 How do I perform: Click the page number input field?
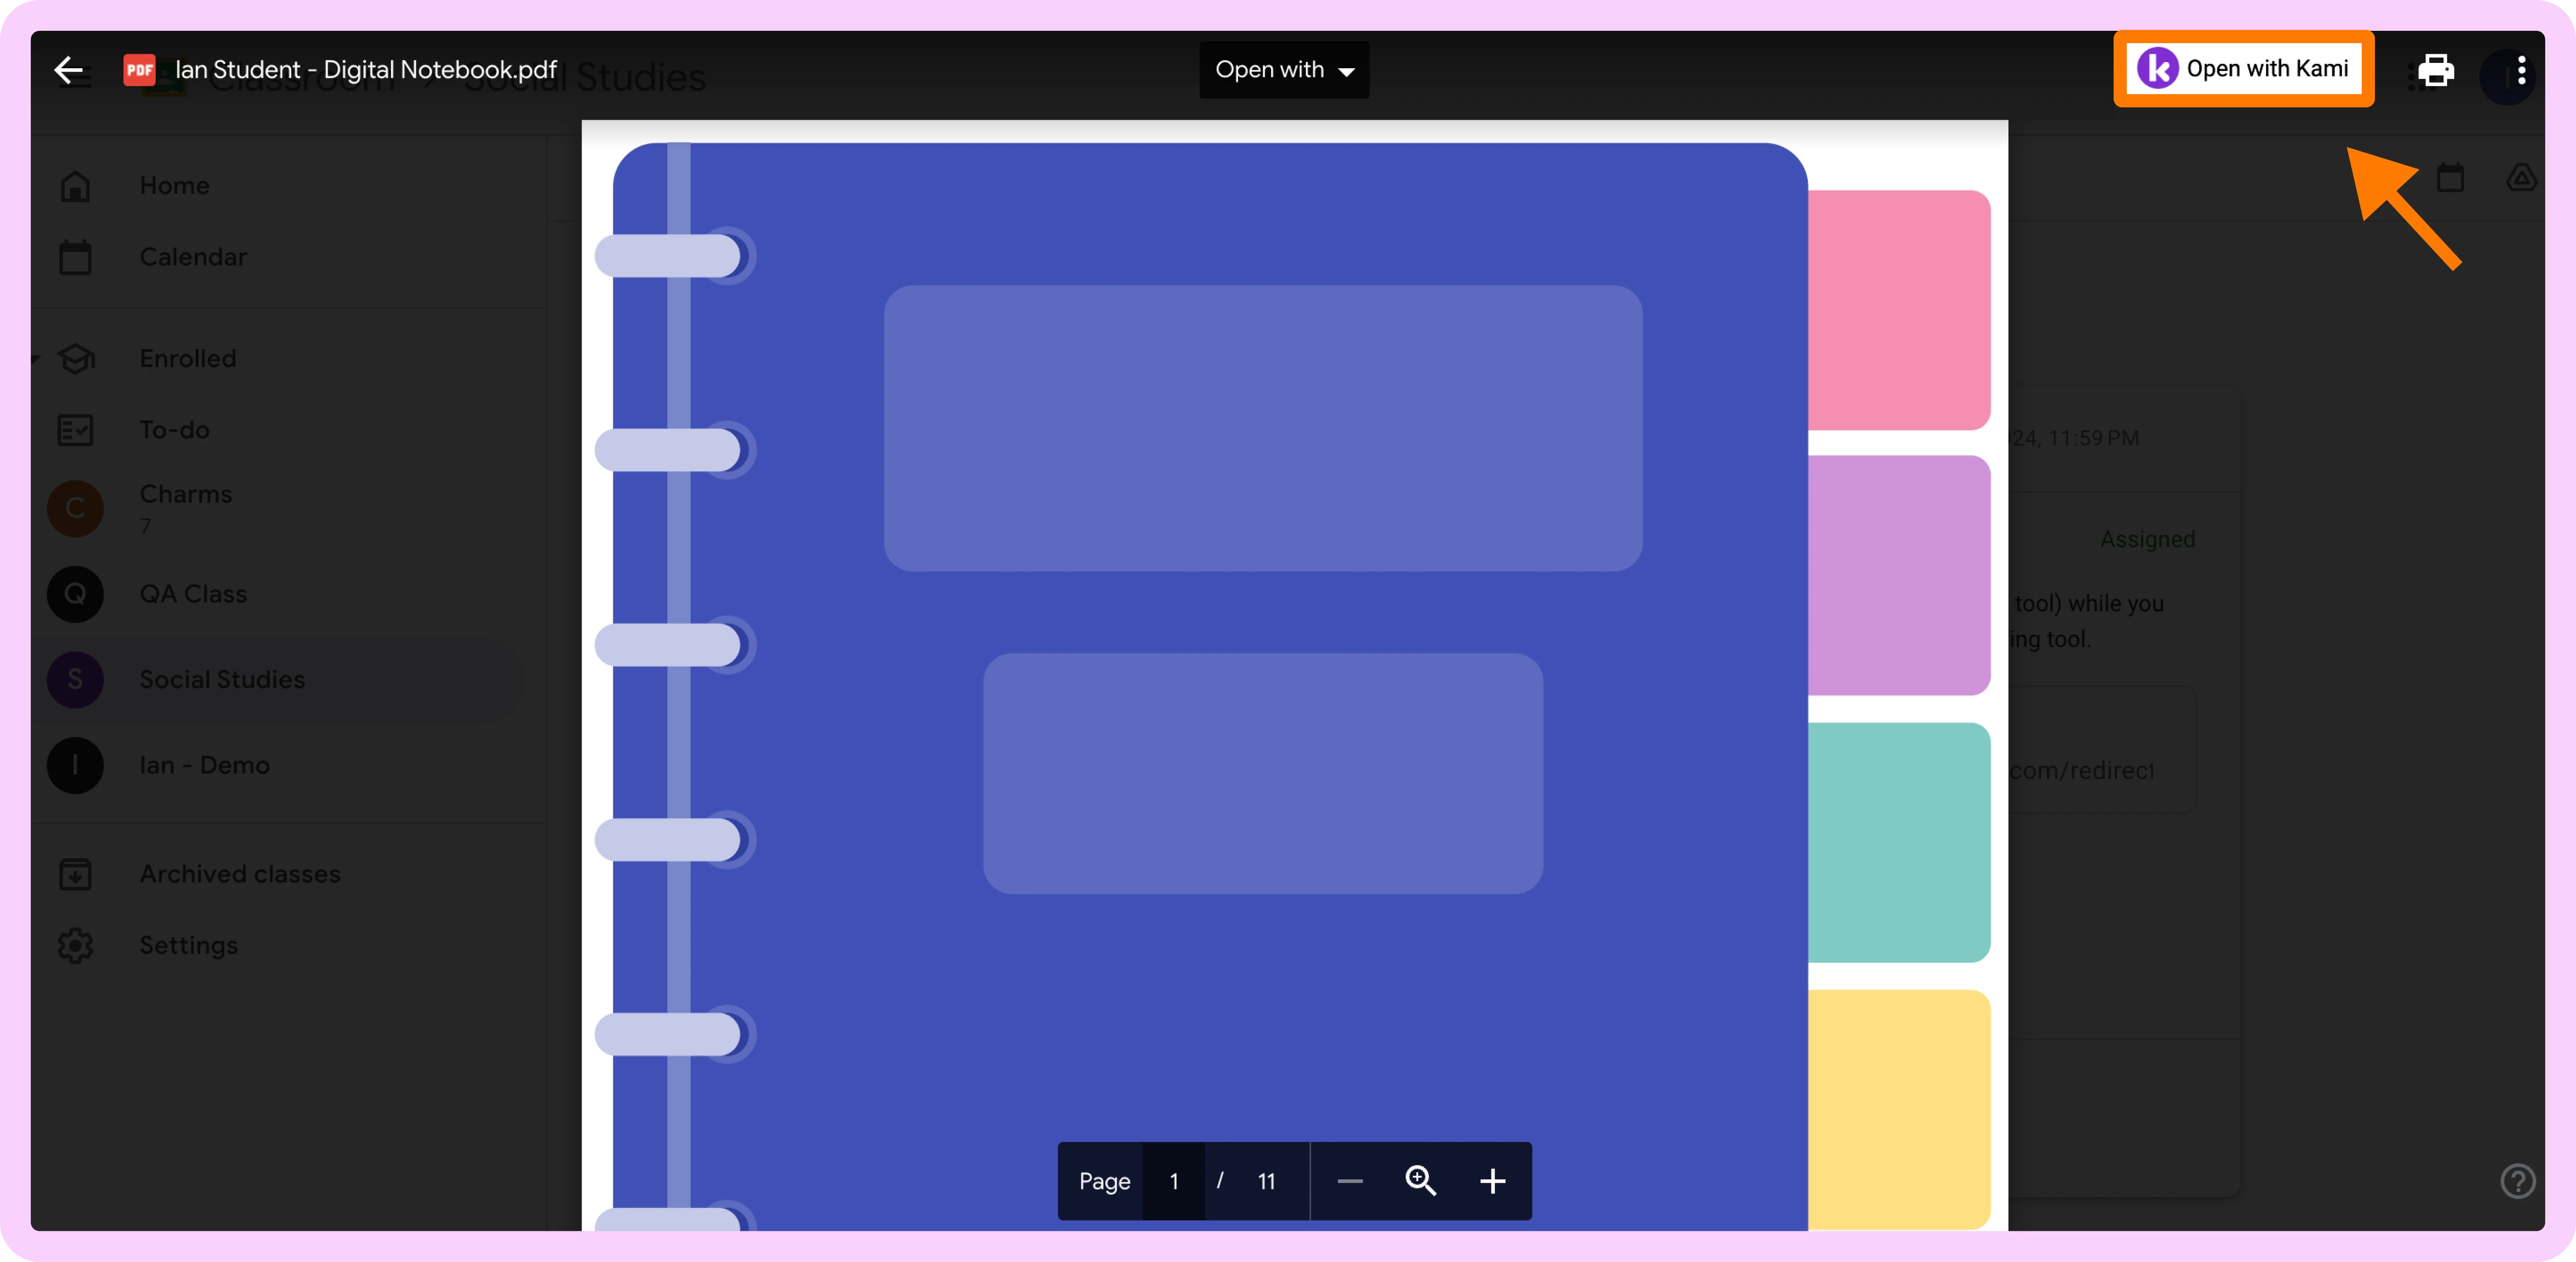click(1174, 1181)
